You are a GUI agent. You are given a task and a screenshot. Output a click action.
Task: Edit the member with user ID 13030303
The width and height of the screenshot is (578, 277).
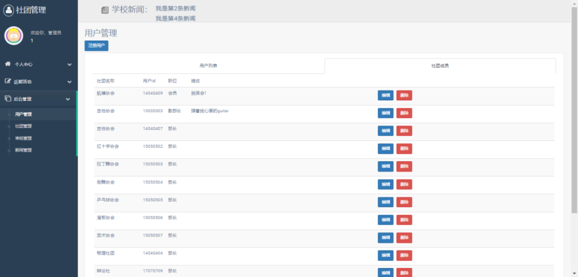coord(385,113)
